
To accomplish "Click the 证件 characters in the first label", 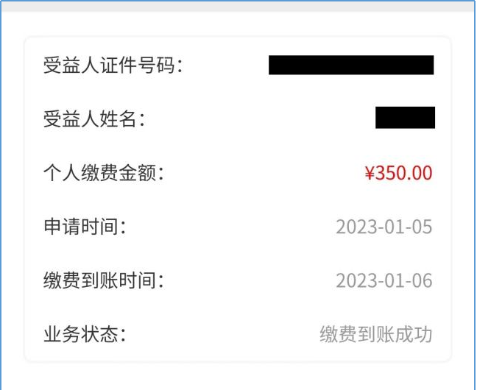I will click(x=119, y=65).
